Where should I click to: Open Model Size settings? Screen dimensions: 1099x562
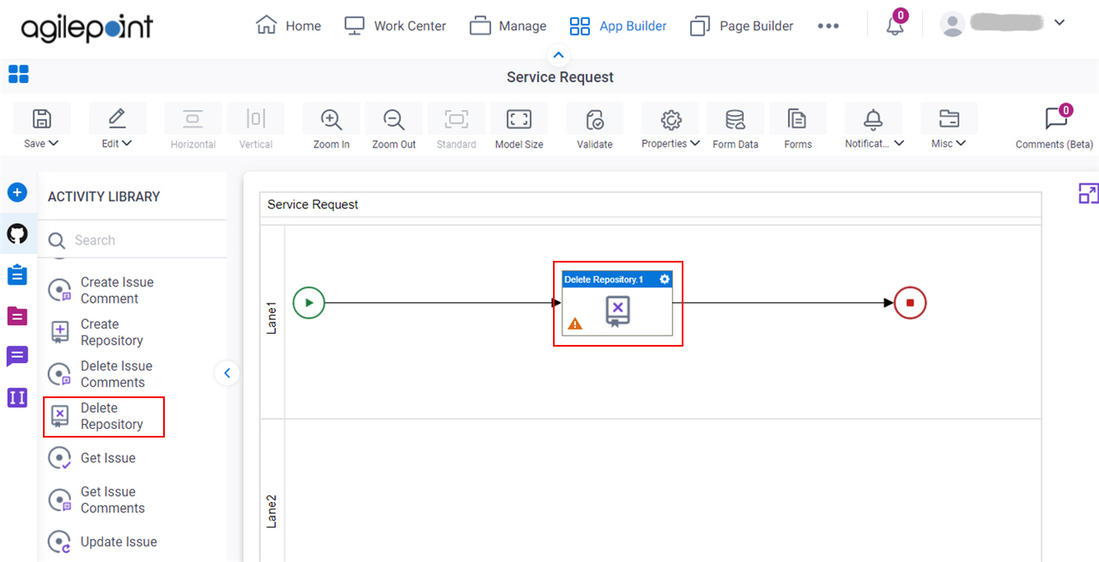point(519,119)
